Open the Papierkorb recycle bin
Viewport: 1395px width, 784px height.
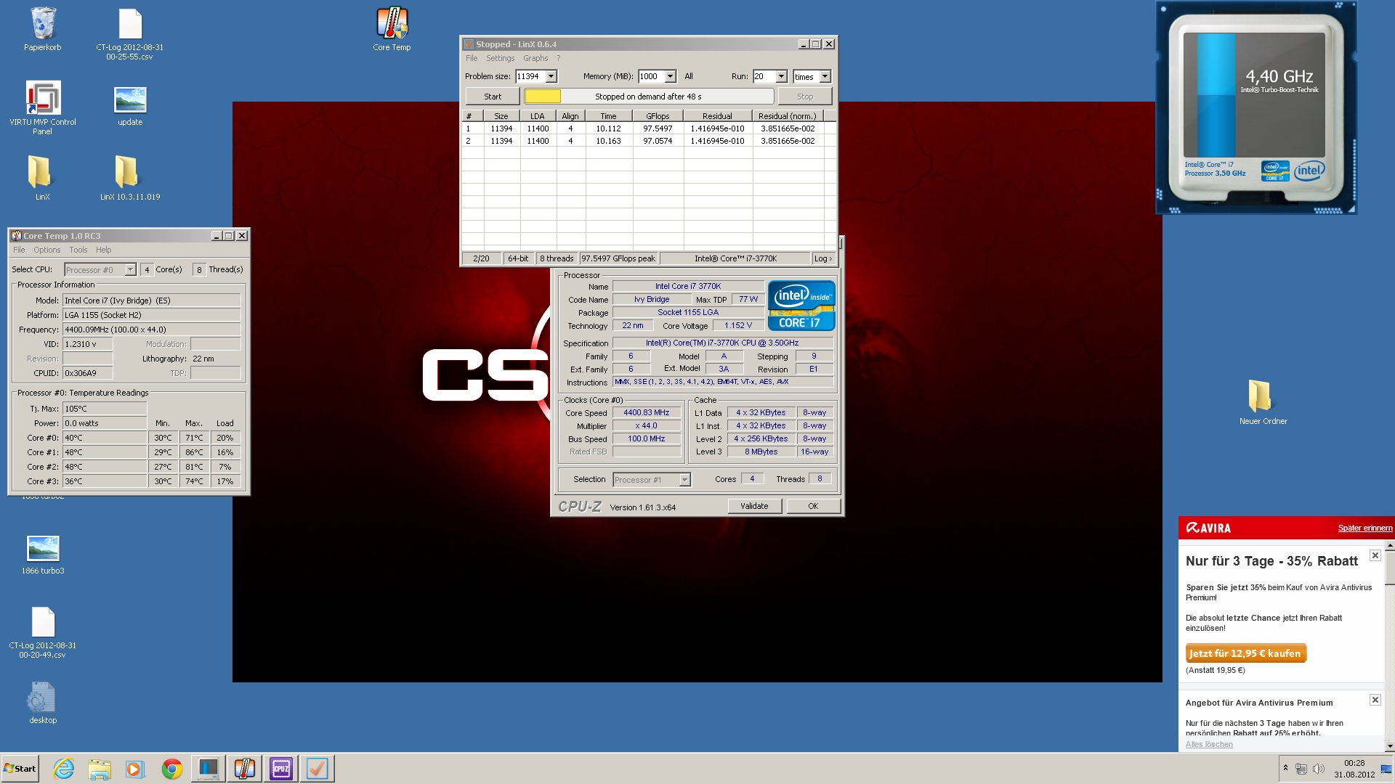coord(43,25)
